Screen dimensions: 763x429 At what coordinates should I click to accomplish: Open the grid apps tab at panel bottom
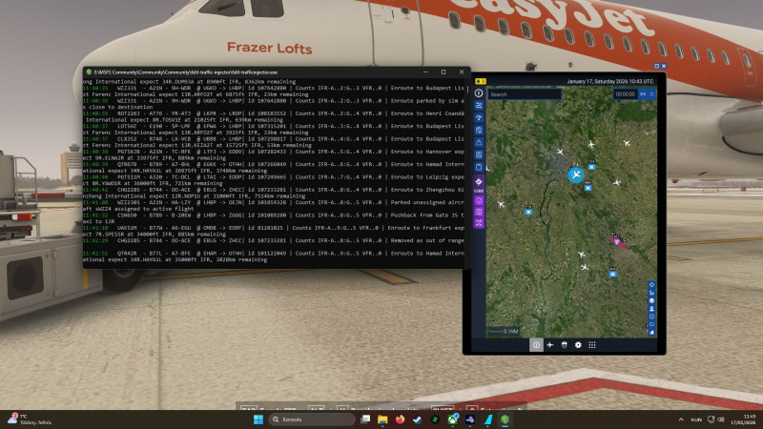tap(592, 345)
